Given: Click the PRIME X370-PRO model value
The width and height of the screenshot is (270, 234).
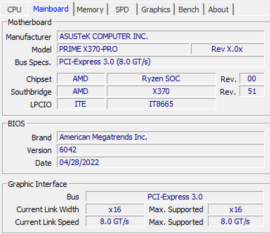Looking at the screenshot, I should pos(123,49).
